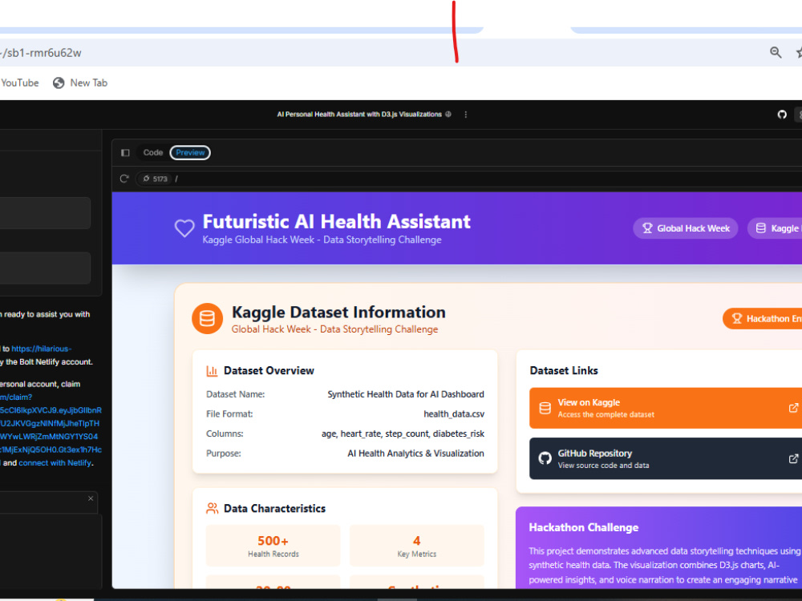Click AI Health Analytics & Visualization value
This screenshot has height=601, width=802.
[x=415, y=454]
